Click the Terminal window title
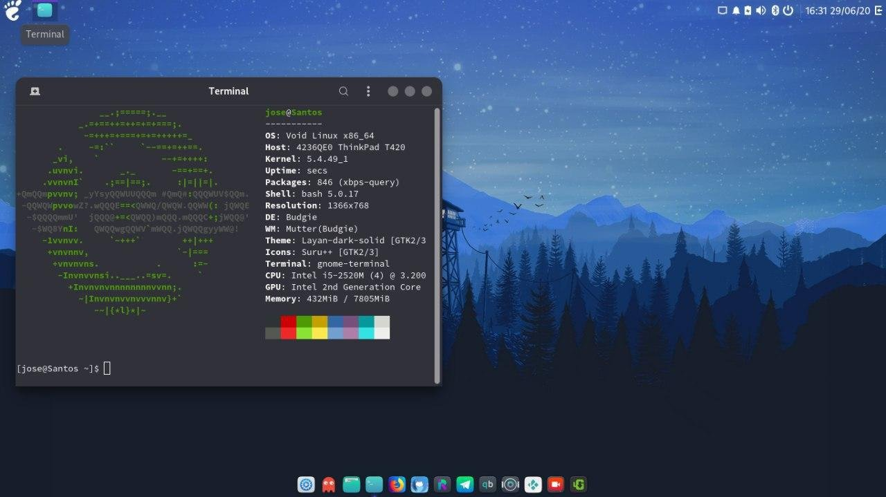This screenshot has height=497, width=886. [x=228, y=91]
